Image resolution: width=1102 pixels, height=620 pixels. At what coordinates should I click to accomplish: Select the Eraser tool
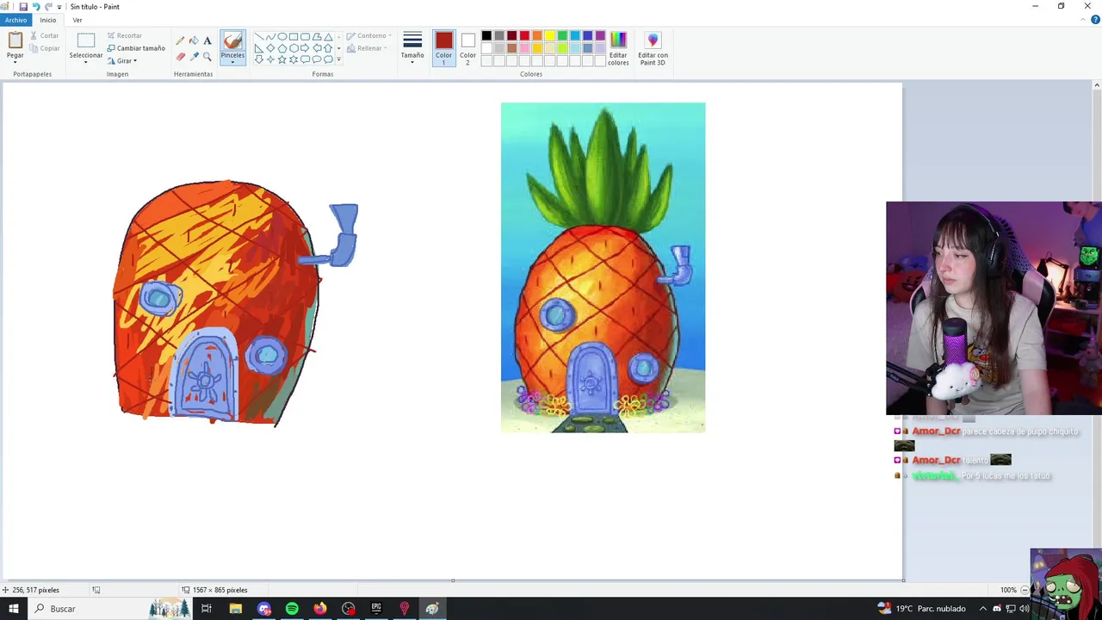coord(180,56)
